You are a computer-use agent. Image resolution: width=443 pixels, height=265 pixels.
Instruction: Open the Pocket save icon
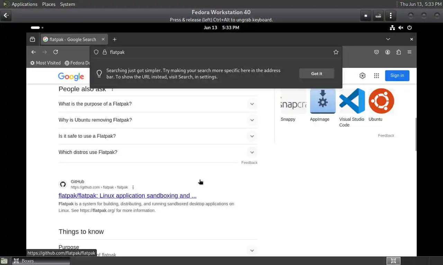(x=377, y=52)
